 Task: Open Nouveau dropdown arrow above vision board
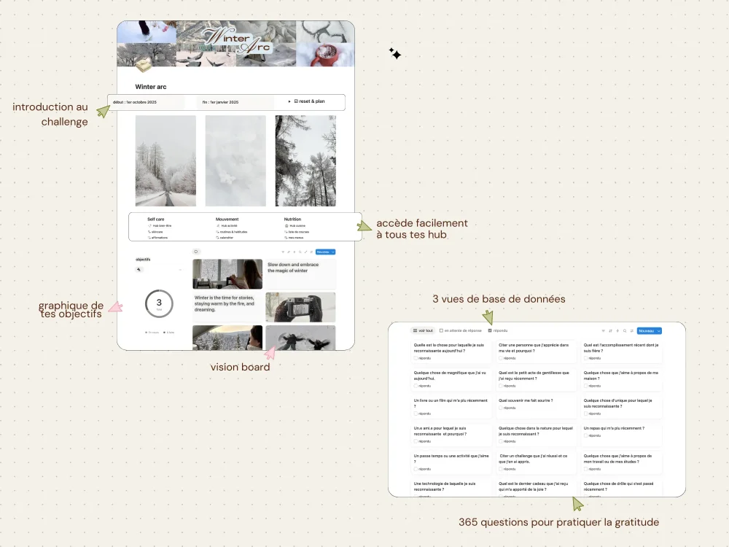[333, 252]
